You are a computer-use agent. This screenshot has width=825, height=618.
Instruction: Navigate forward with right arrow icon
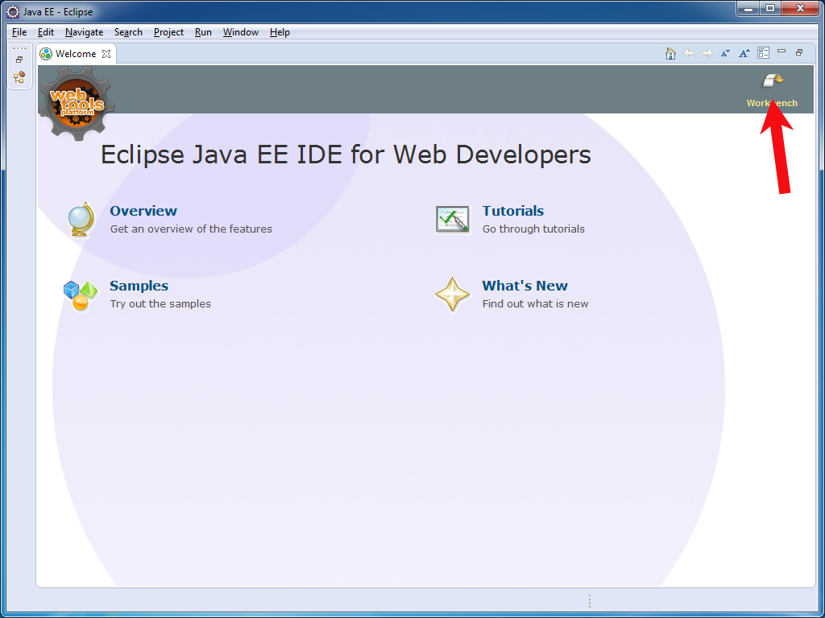[707, 54]
